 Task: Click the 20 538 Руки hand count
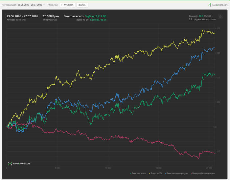(x=51, y=16)
